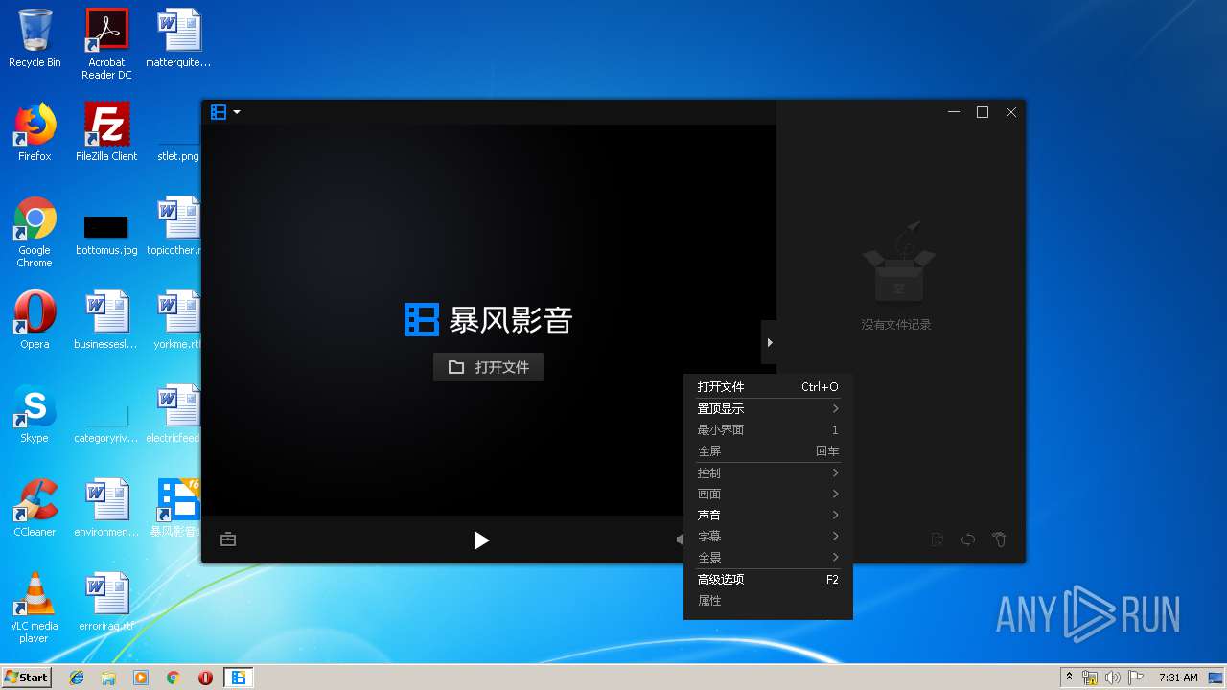Select the Acrobat Reader DC desktop icon
This screenshot has width=1227, height=690.
click(x=106, y=44)
